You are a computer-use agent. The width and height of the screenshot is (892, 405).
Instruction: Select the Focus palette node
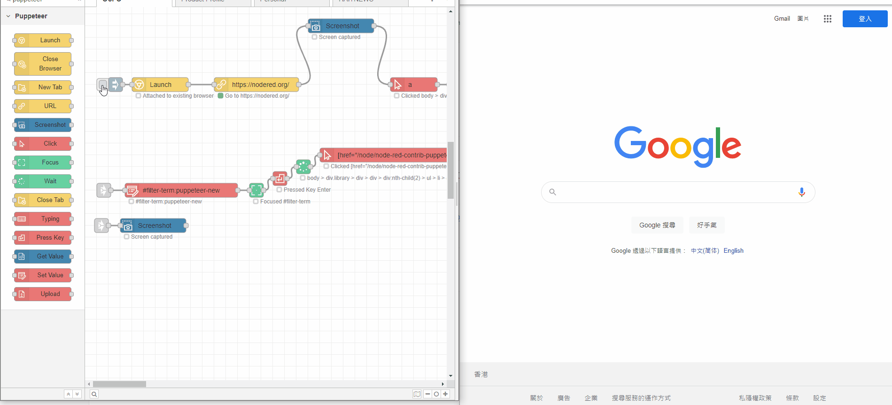(x=43, y=163)
